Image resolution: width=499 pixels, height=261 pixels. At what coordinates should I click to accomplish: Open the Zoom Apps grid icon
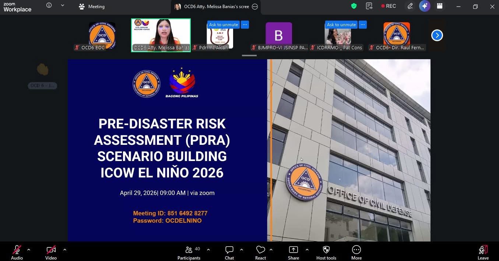pyautogui.click(x=439, y=6)
